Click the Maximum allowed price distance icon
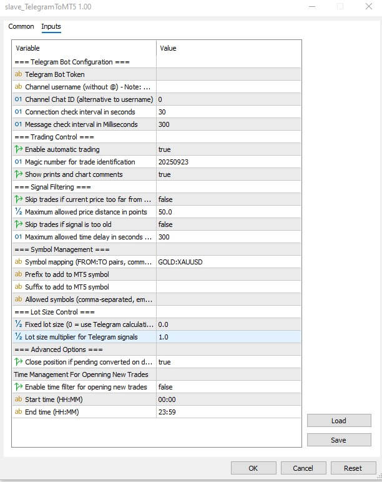382x482 pixels. coord(18,212)
